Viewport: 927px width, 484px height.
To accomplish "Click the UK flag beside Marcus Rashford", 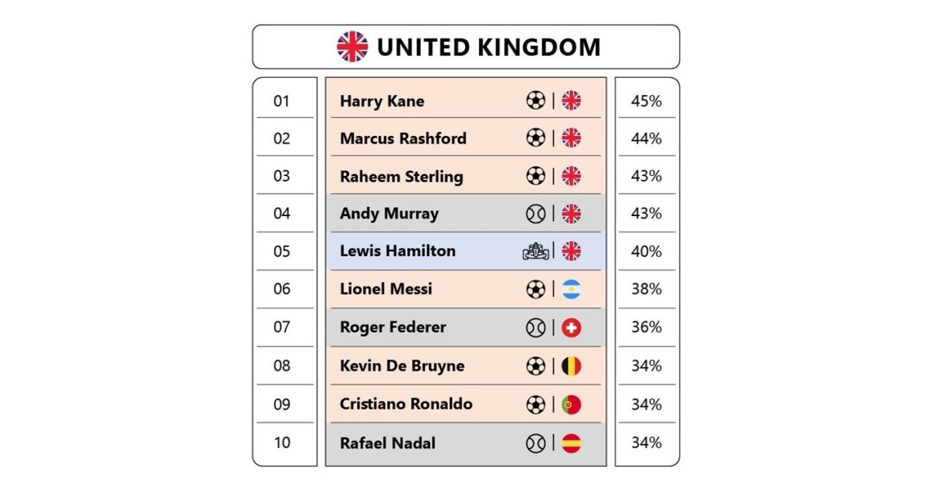I will pyautogui.click(x=571, y=138).
